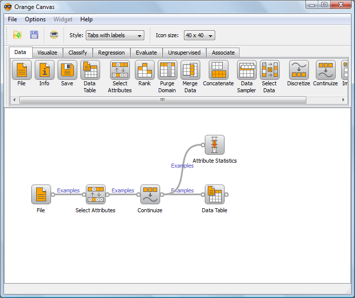Click Examples link between Select Attributes and Continuize
The height and width of the screenshot is (298, 355).
tap(123, 190)
